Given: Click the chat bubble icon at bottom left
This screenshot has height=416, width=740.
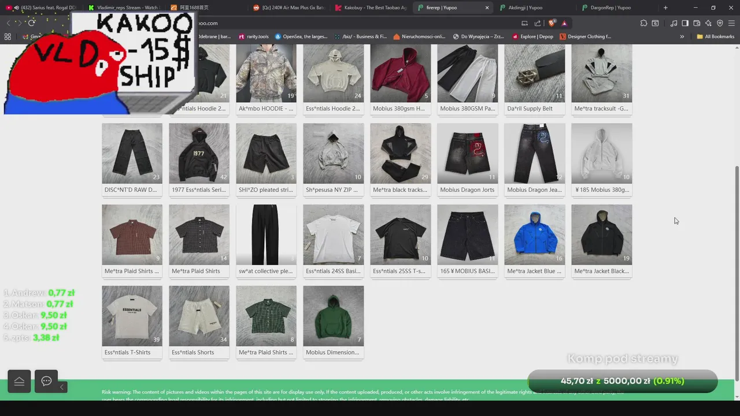Looking at the screenshot, I should coord(46,381).
